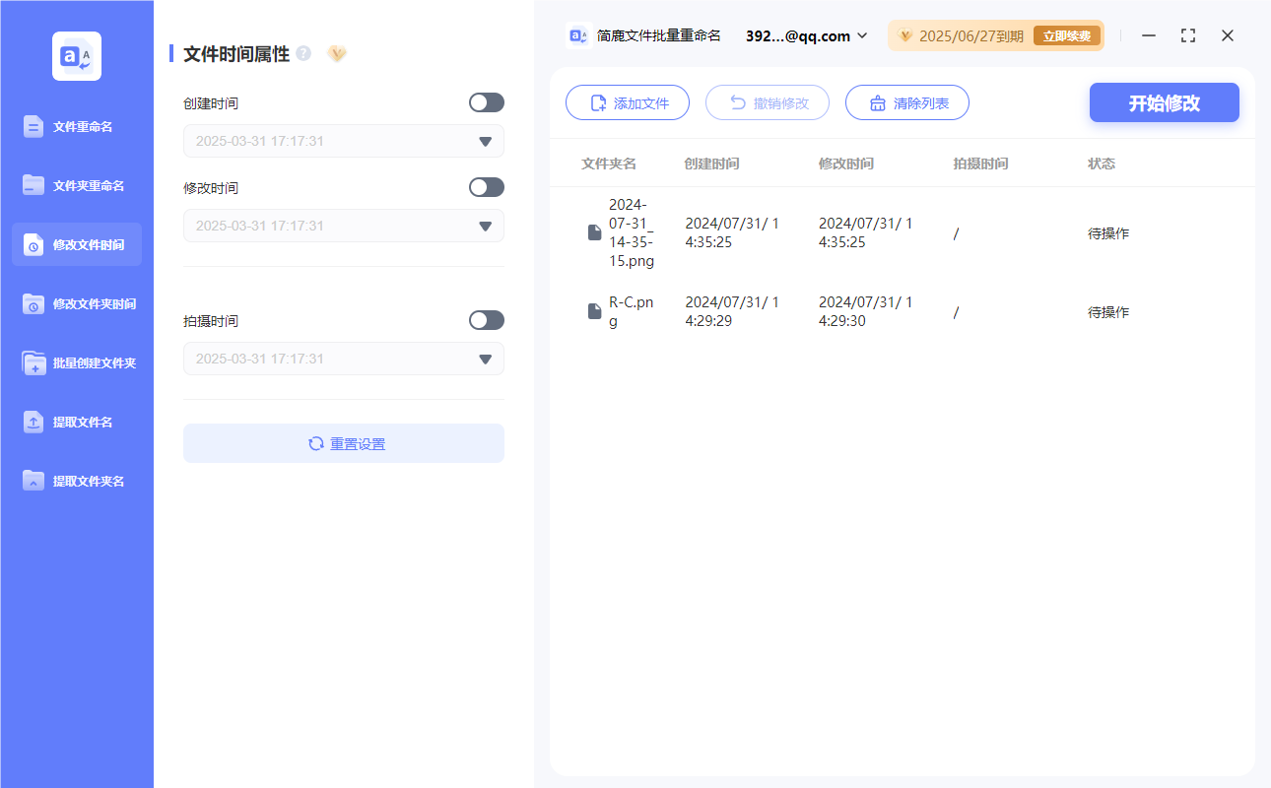1271x788 pixels.
Task: Enable the 创建时间 creation time switch
Action: click(x=486, y=102)
